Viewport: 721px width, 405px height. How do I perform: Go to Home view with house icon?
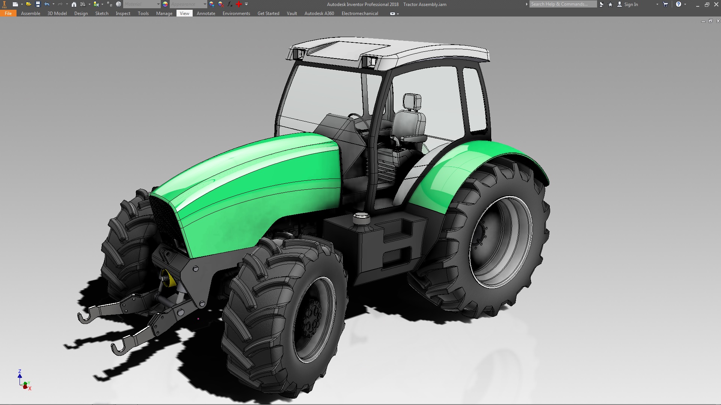point(74,4)
